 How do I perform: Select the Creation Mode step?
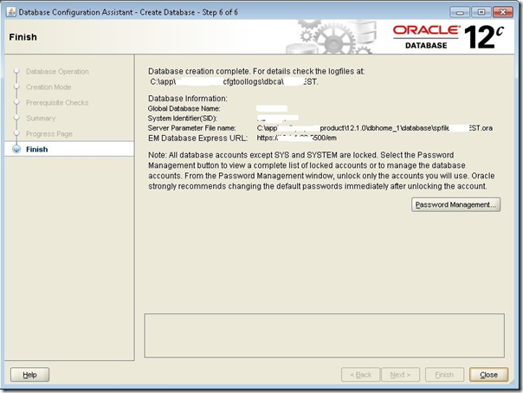[48, 87]
